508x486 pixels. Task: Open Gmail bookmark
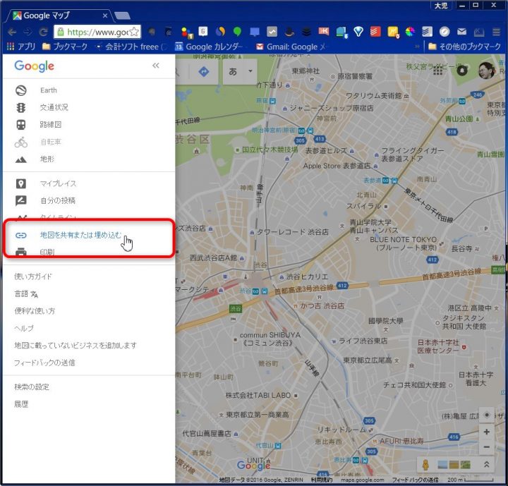[x=291, y=47]
